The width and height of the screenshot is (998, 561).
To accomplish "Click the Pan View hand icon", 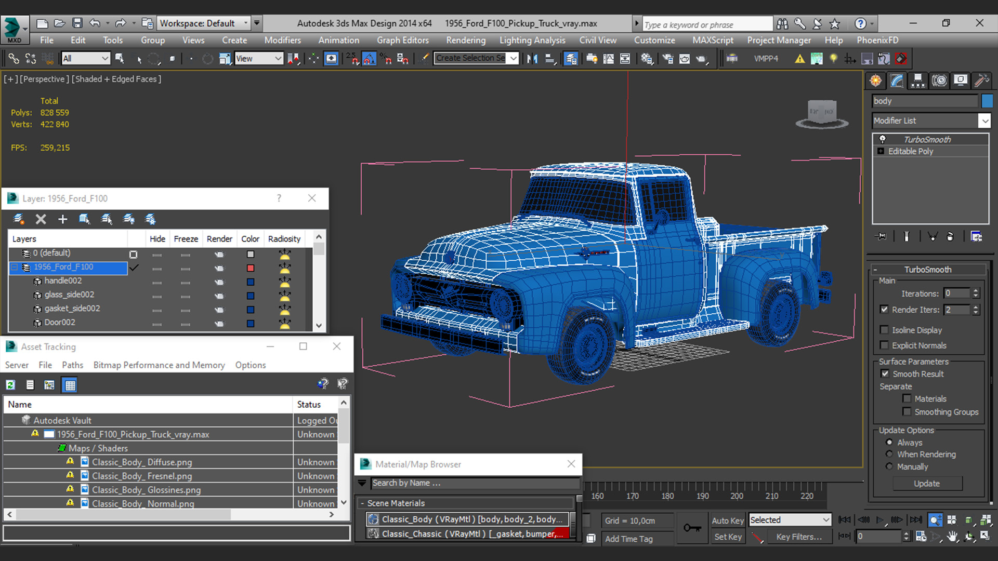I will click(x=952, y=537).
